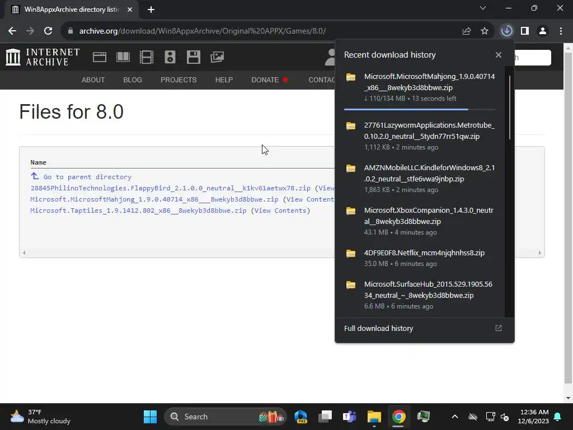573x430 pixels.
Task: Open the Windows Start menu
Action: coord(150,417)
